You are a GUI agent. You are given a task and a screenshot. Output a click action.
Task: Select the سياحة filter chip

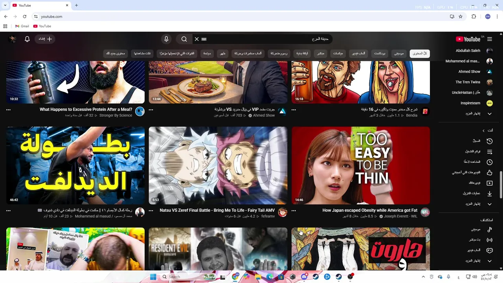click(x=207, y=53)
